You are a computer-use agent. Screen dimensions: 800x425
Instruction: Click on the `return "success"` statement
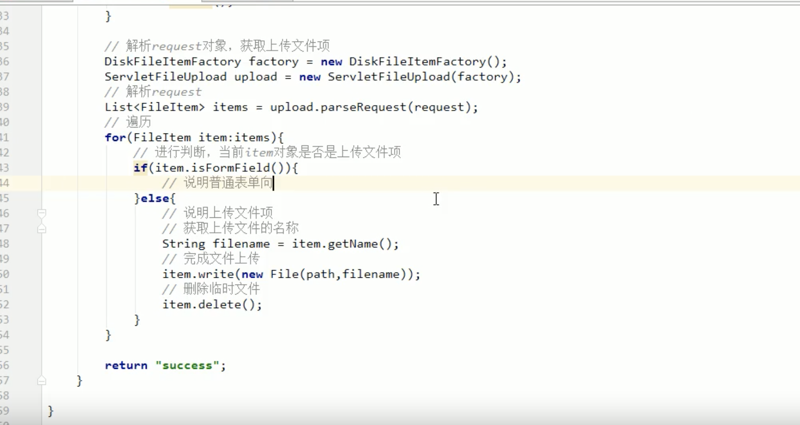point(165,365)
